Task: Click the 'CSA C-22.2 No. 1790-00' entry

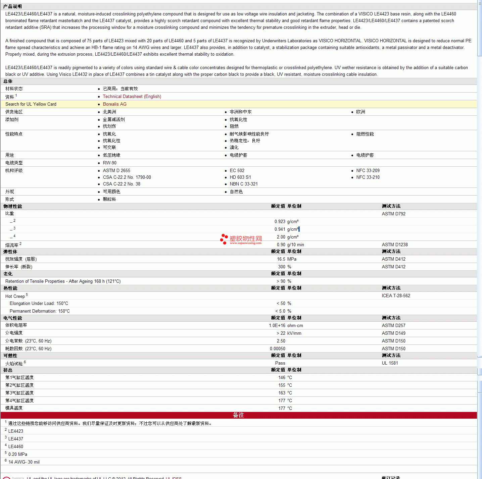Action: 127,177
